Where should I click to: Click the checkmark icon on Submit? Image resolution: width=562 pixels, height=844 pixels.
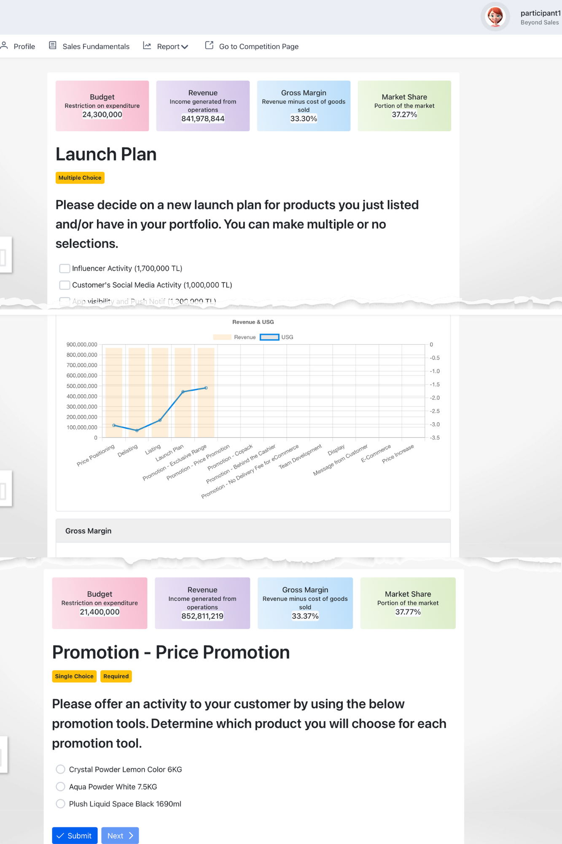point(61,836)
